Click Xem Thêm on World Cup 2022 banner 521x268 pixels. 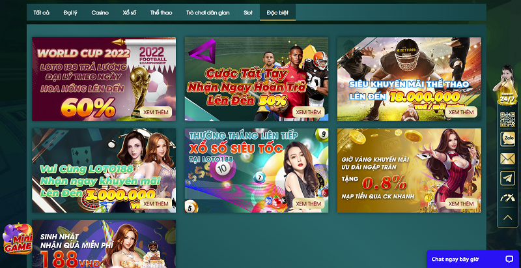pos(156,112)
